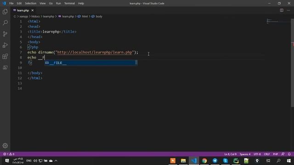The height and width of the screenshot is (165, 294).
Task: Open the Edit menu
Action: (19, 3)
